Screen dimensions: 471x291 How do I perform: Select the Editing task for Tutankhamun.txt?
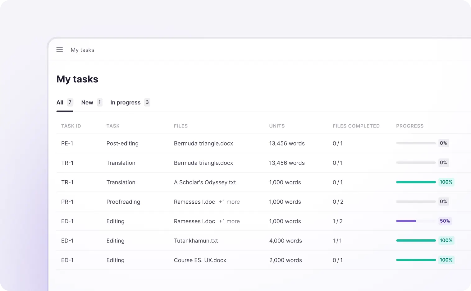(115, 241)
